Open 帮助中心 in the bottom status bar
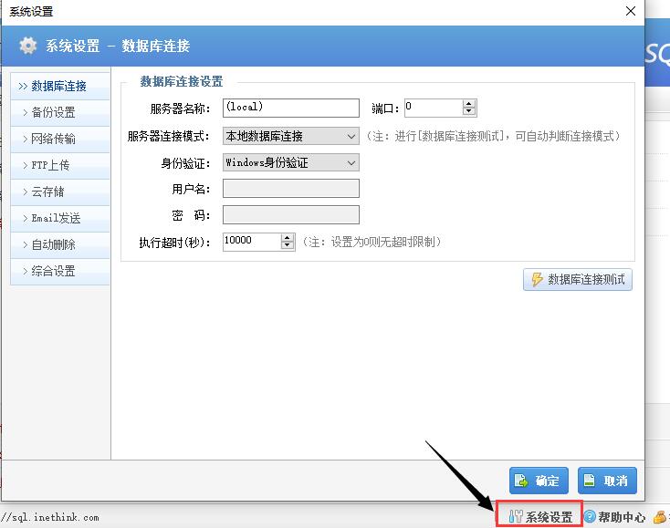The height and width of the screenshot is (528, 670). [x=614, y=517]
